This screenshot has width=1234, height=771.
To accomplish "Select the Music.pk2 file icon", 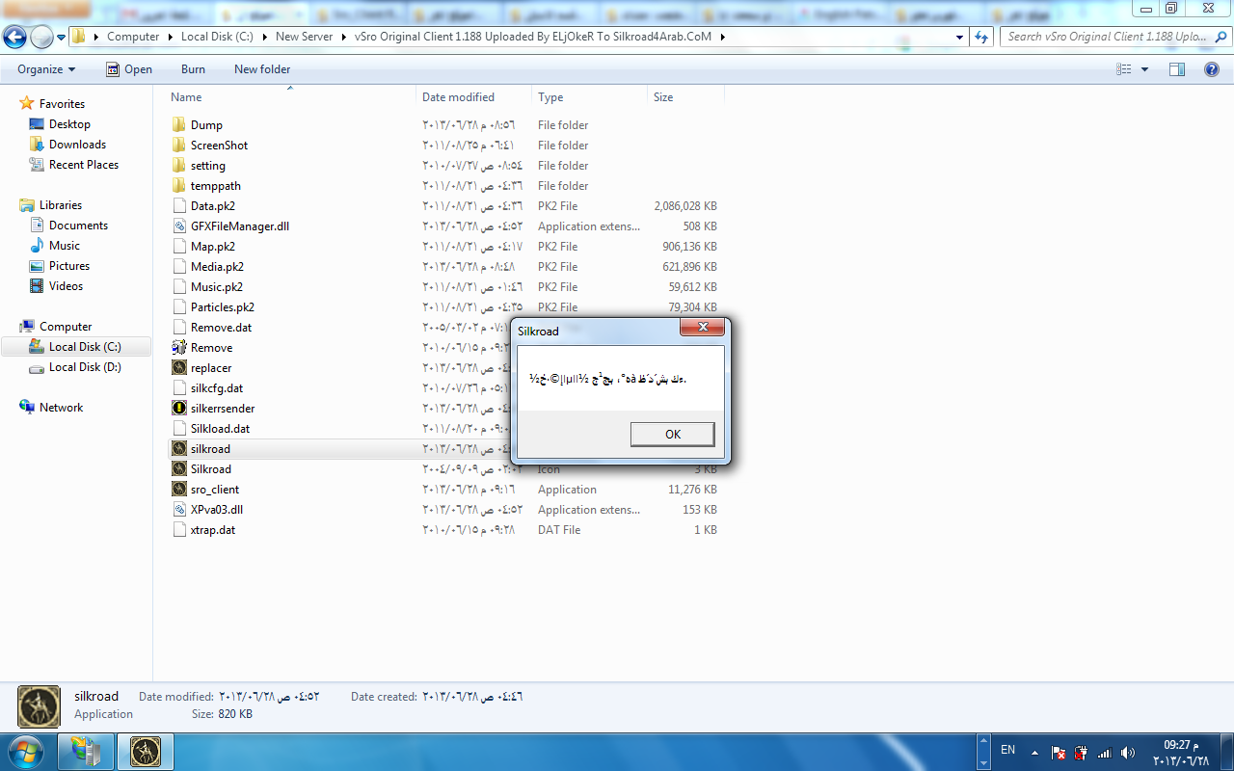I will pyautogui.click(x=179, y=286).
